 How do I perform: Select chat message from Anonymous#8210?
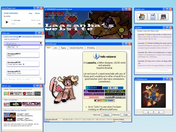[x=23, y=55]
